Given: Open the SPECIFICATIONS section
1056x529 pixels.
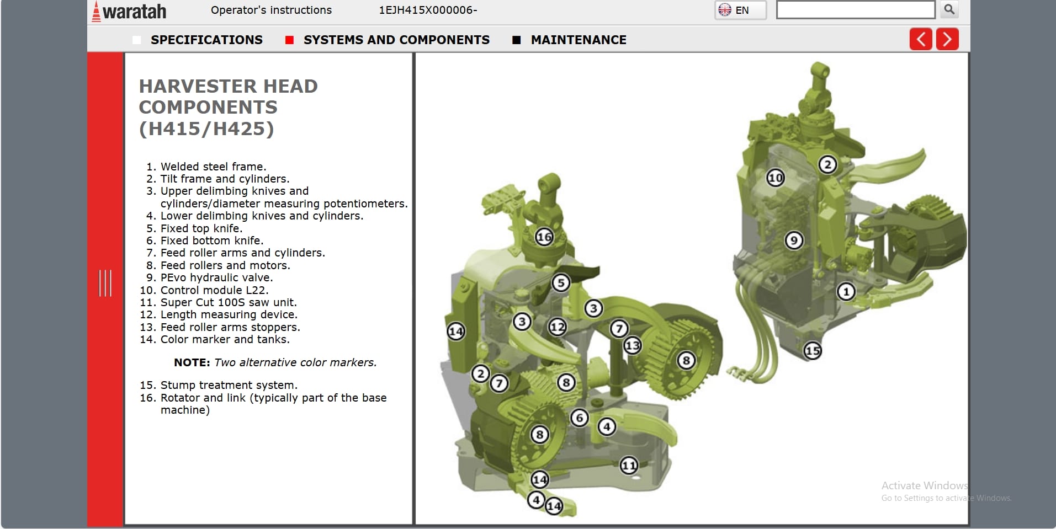Looking at the screenshot, I should click(x=206, y=40).
